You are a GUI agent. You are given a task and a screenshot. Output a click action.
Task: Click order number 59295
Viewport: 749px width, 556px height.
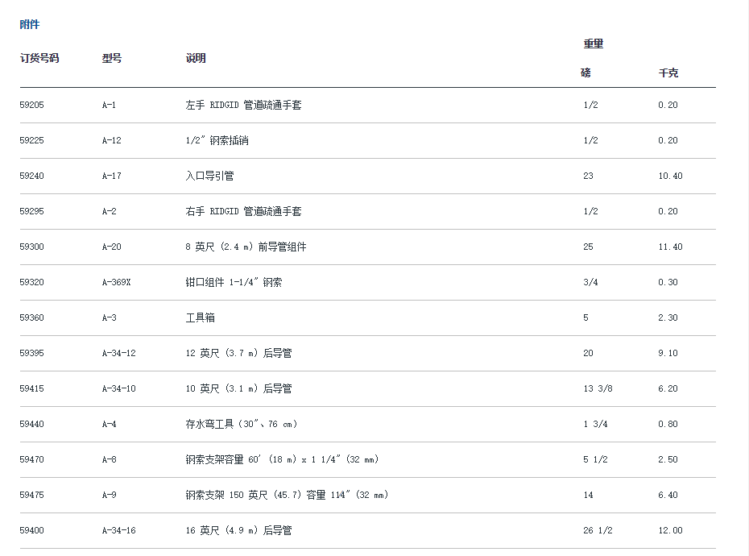[x=32, y=211]
